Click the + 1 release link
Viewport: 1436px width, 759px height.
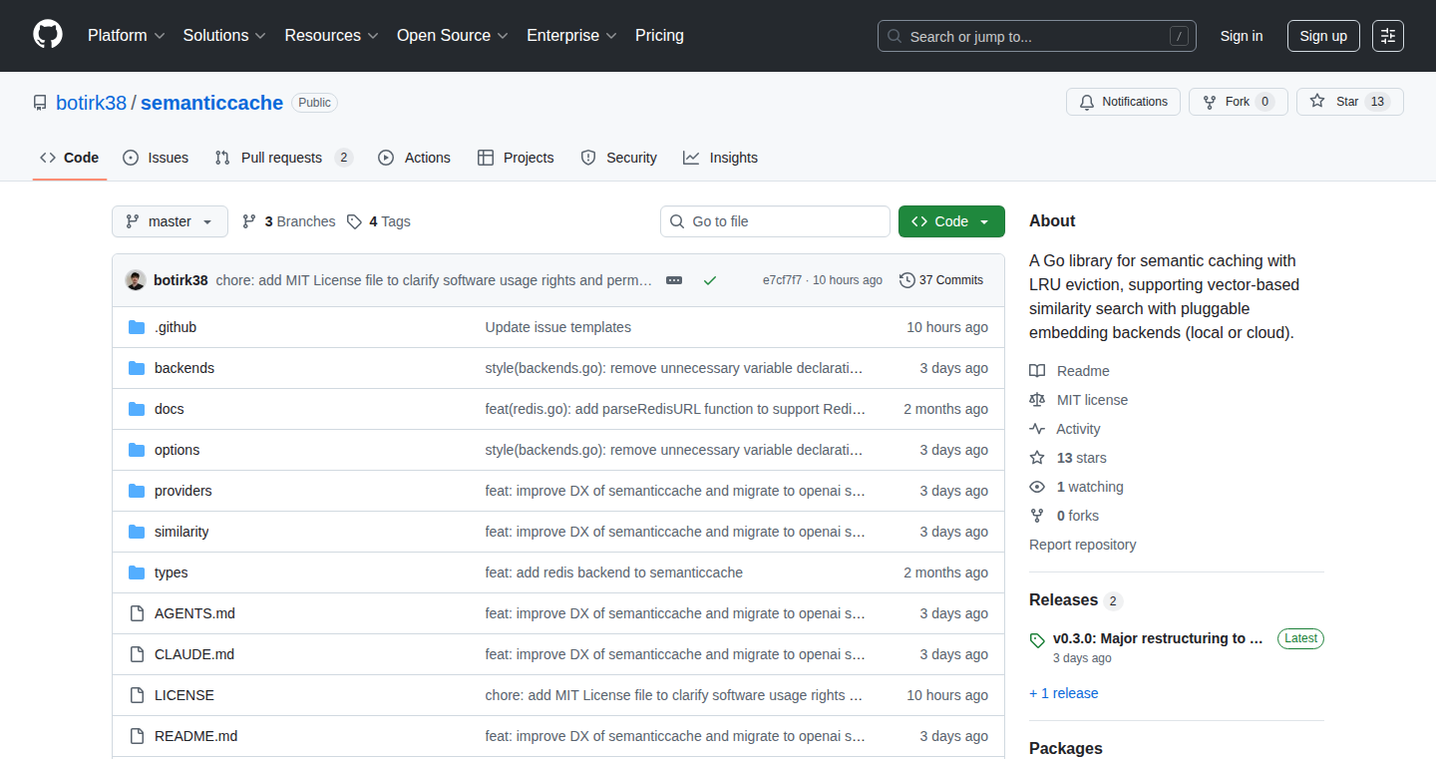(x=1063, y=693)
